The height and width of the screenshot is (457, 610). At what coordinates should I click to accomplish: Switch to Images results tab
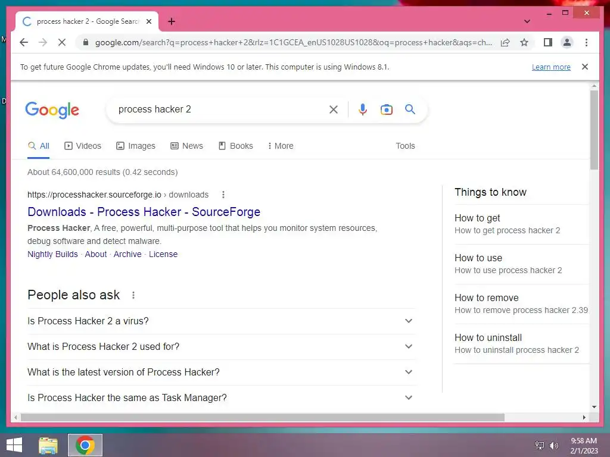(135, 146)
